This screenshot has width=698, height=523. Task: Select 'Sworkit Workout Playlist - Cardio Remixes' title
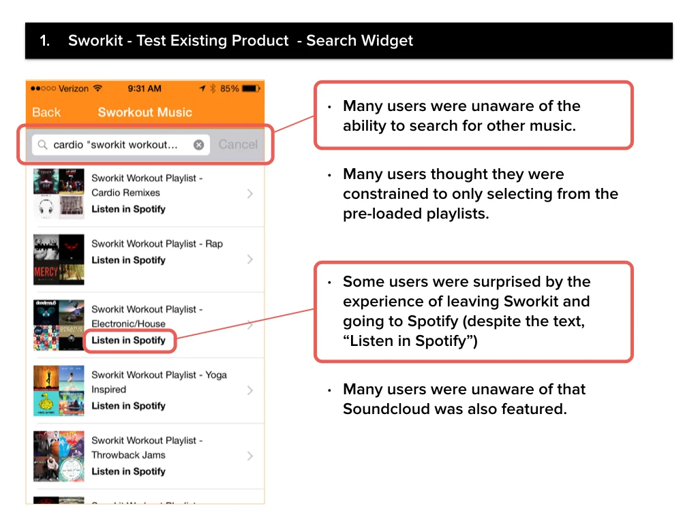pos(147,185)
